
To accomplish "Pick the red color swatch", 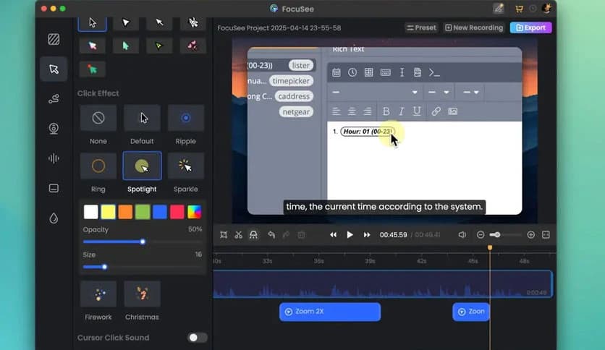I will [x=177, y=212].
